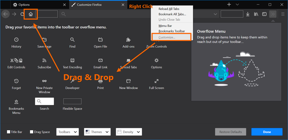The width and height of the screenshot is (288, 140).
Task: Click the Downloads arrow icon in the toolbar
Action: (x=248, y=14)
